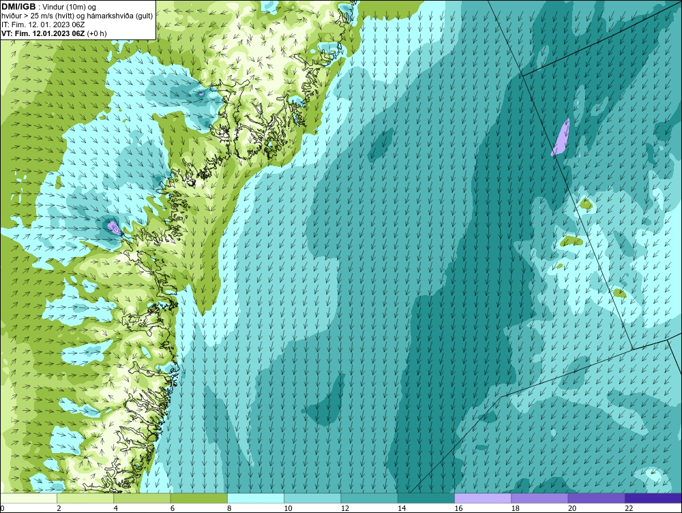Image resolution: width=682 pixels, height=513 pixels.
Task: Click the legend value '22'
Action: pos(629,508)
